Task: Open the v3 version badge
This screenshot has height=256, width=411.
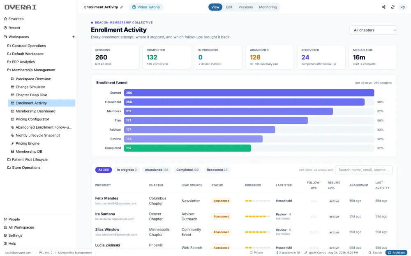Action: point(403,7)
